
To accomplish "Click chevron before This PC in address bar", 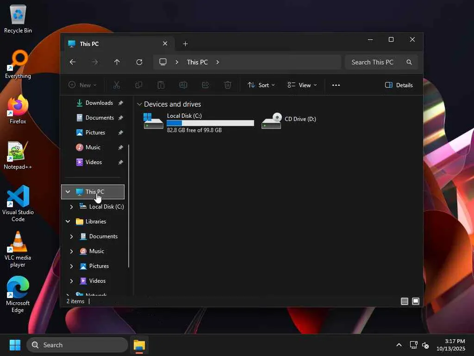I will click(177, 62).
